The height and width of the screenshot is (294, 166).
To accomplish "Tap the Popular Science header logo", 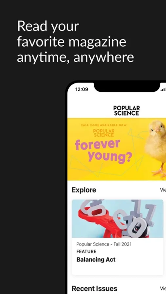I will (126, 111).
